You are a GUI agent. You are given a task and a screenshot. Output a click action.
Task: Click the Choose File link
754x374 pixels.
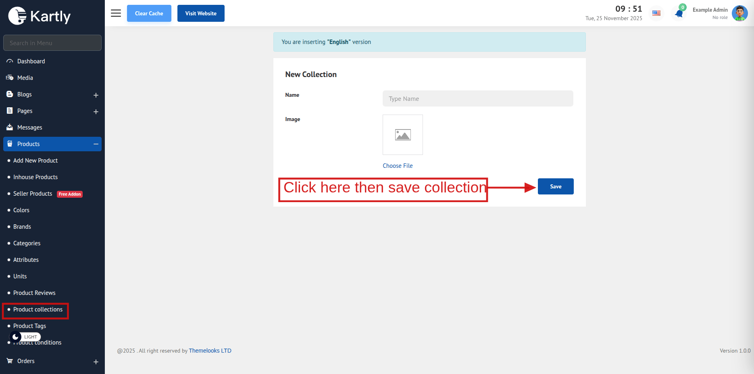click(398, 166)
